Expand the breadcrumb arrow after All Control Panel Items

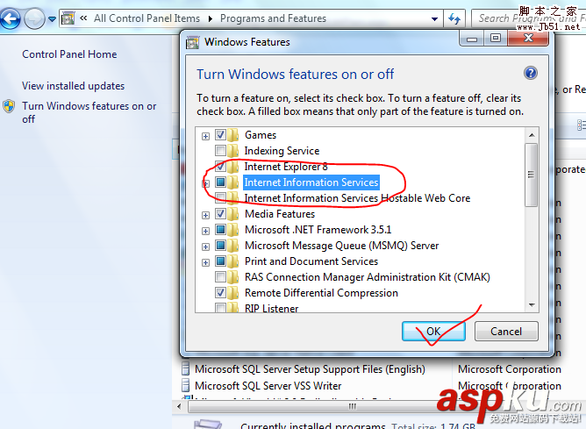[x=211, y=18]
